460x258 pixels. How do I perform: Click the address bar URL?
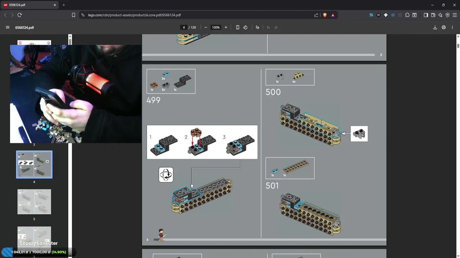[x=134, y=15]
